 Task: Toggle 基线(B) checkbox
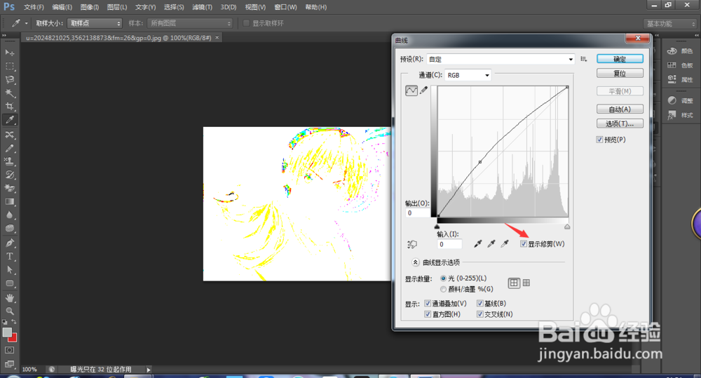[x=480, y=303]
